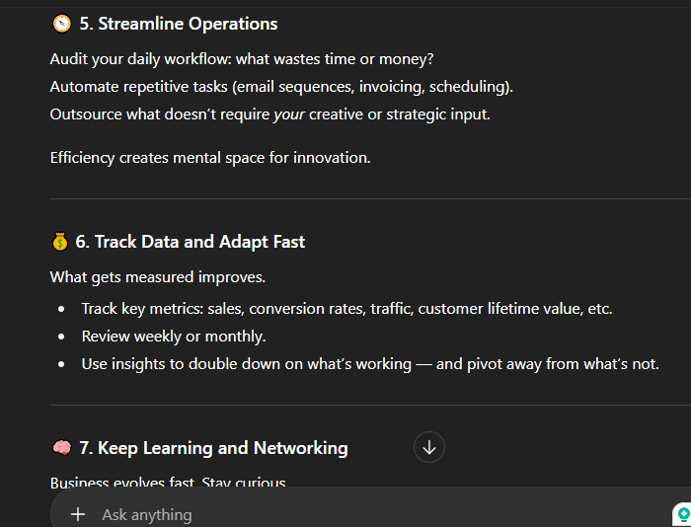Click the "7. Keep Learning and Networking" heading
The height and width of the screenshot is (527, 691).
(213, 448)
